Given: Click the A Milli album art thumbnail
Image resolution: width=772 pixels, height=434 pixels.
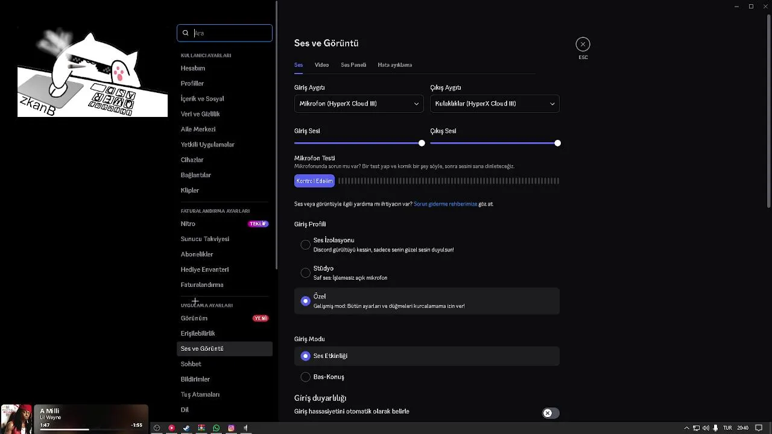Looking at the screenshot, I should [16, 419].
